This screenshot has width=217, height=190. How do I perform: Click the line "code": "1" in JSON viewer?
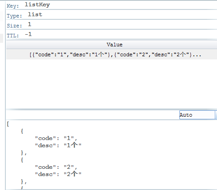pyautogui.click(x=56, y=138)
